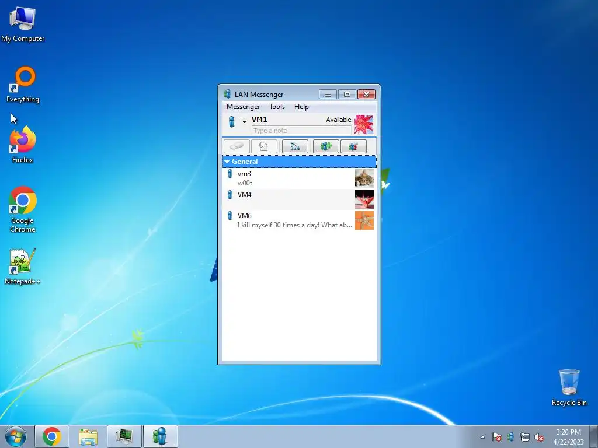
Task: Click the monitor app taskbar button
Action: pyautogui.click(x=124, y=436)
